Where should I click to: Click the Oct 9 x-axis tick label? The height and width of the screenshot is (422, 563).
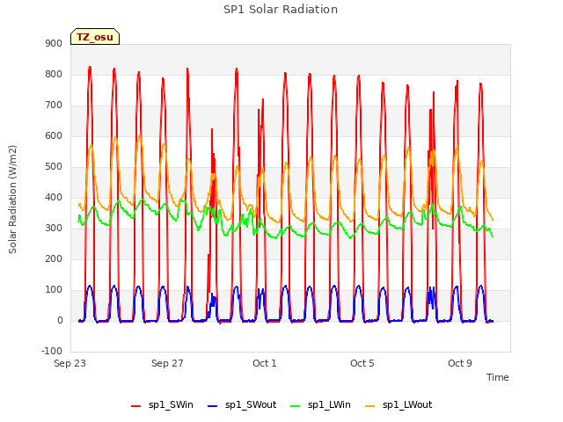point(460,363)
